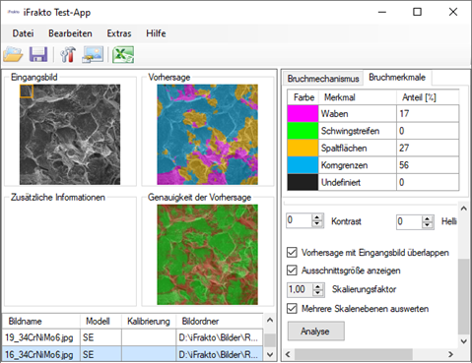Image resolution: width=472 pixels, height=363 pixels.
Task: Click the settings panel vertical scrollbar thumb
Action: (463, 296)
